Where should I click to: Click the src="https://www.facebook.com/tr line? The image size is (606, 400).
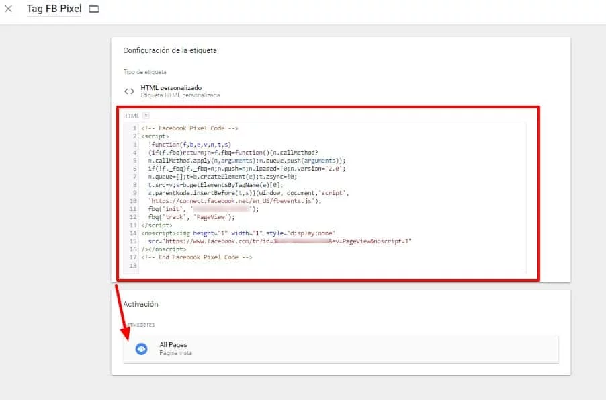pos(279,241)
